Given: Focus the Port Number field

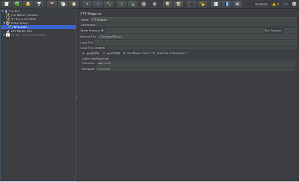Looking at the screenshot, I should [x=290, y=30].
